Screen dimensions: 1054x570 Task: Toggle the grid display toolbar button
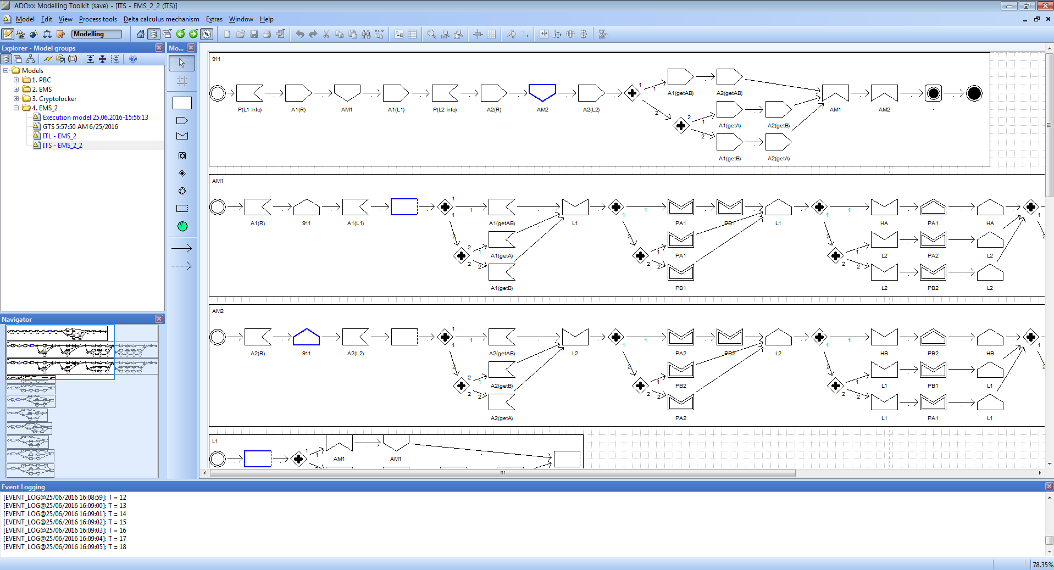click(491, 34)
